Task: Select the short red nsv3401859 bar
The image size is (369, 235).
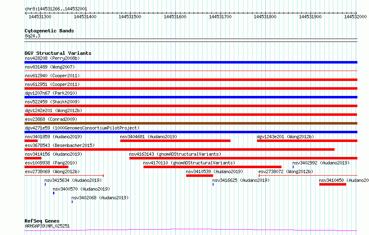Action: click(31, 141)
